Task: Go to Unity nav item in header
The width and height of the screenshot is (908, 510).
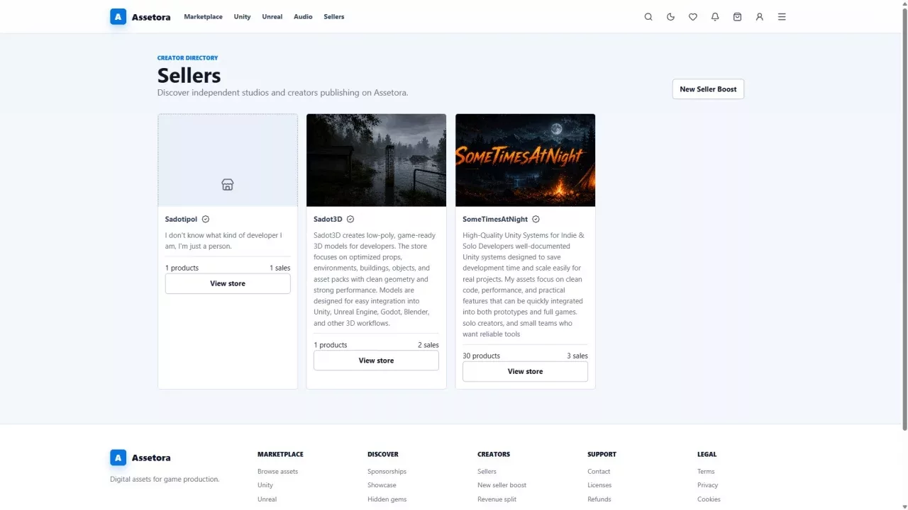Action: tap(243, 17)
